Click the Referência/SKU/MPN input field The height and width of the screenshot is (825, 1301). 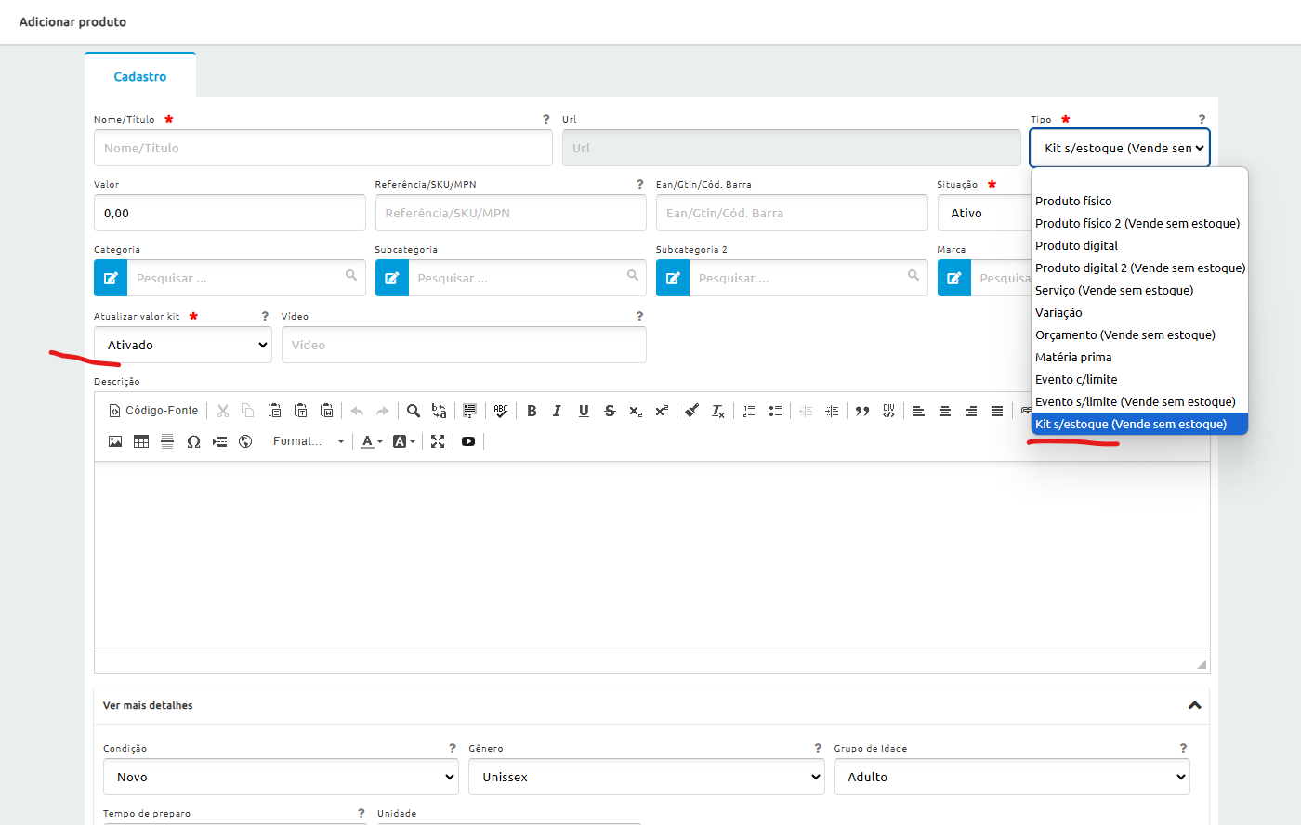point(511,213)
